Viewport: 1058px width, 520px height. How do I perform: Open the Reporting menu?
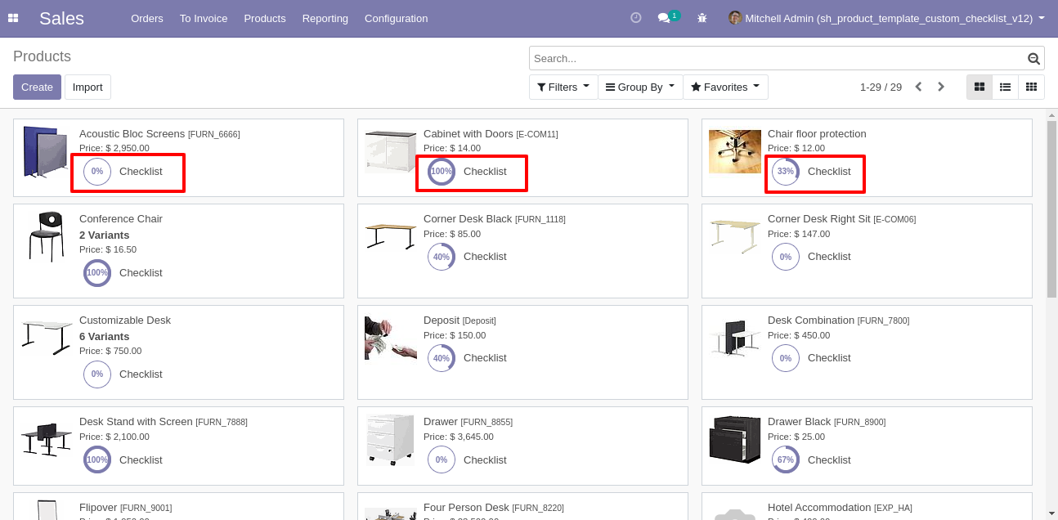pyautogui.click(x=325, y=18)
